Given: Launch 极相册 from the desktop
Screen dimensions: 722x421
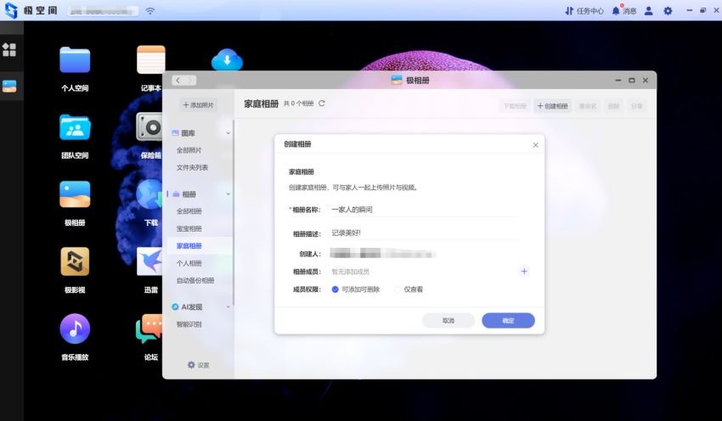Looking at the screenshot, I should 75,194.
